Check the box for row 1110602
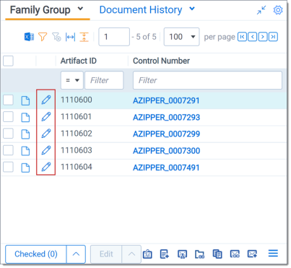 pos(8,134)
